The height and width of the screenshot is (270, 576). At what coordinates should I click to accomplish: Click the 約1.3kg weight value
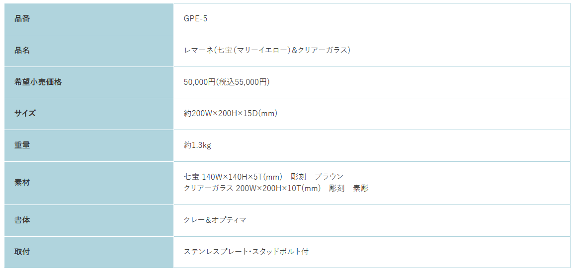(197, 145)
